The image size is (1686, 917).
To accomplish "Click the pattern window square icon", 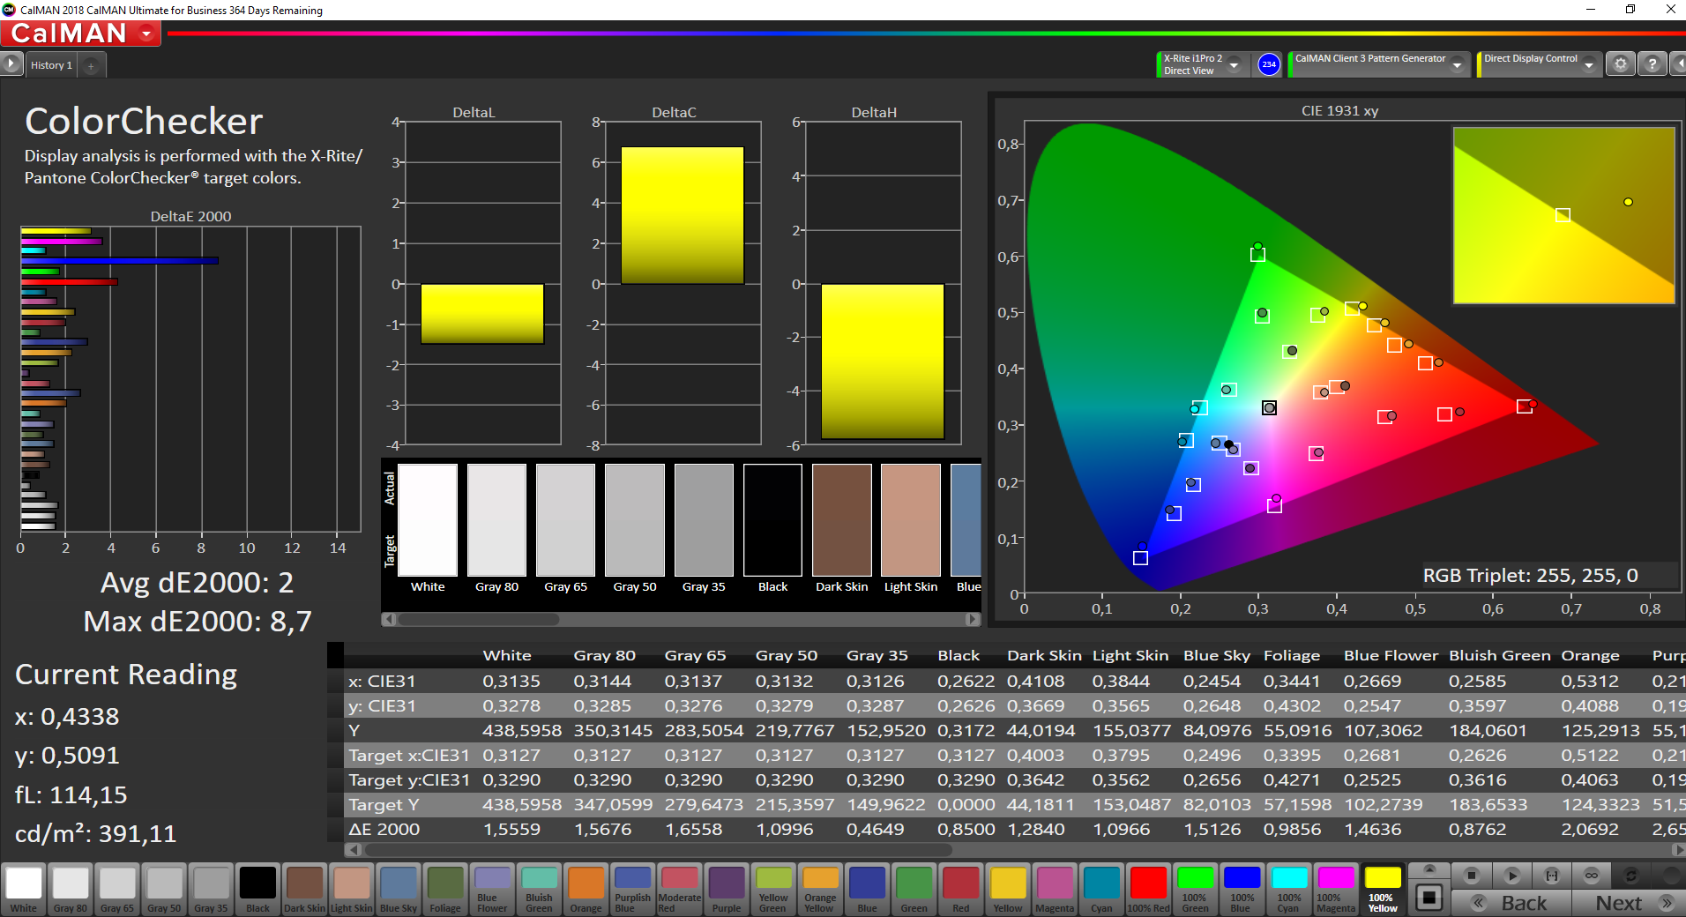I will [1429, 898].
